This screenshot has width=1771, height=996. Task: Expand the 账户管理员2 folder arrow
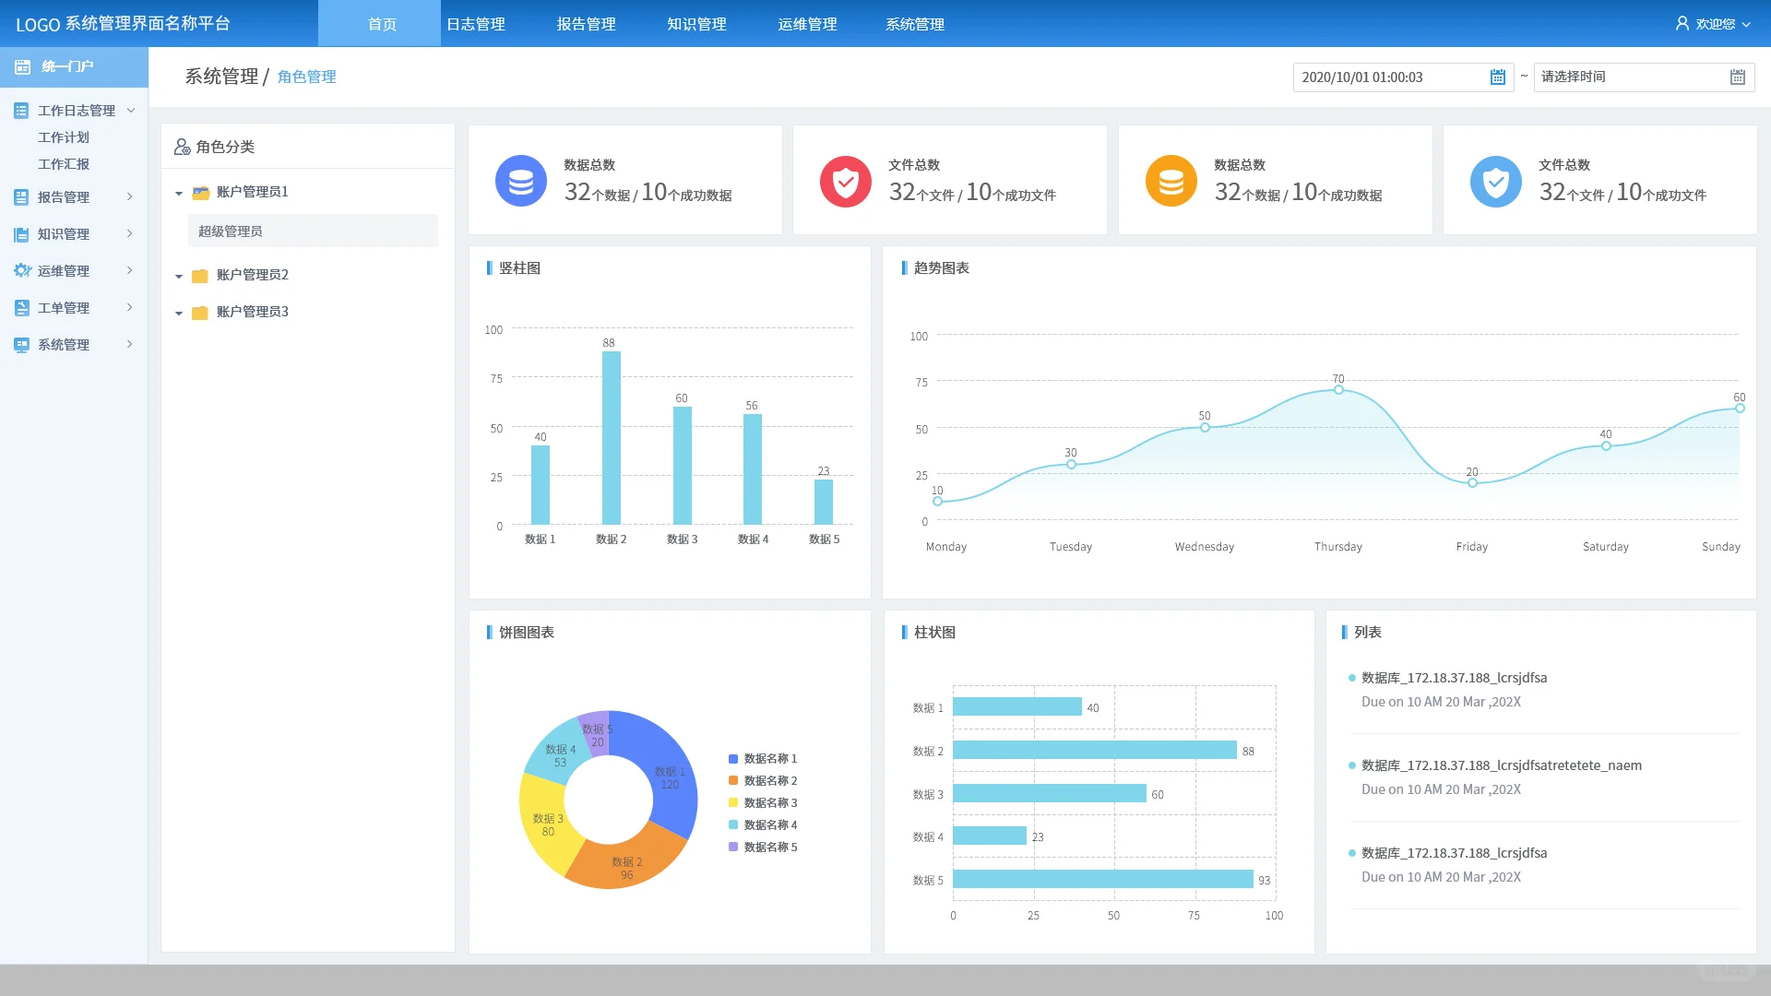179,276
